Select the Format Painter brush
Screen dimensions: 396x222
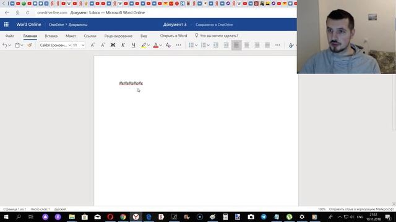click(30, 45)
